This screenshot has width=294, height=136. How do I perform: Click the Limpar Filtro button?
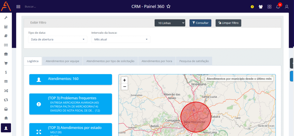click(228, 23)
